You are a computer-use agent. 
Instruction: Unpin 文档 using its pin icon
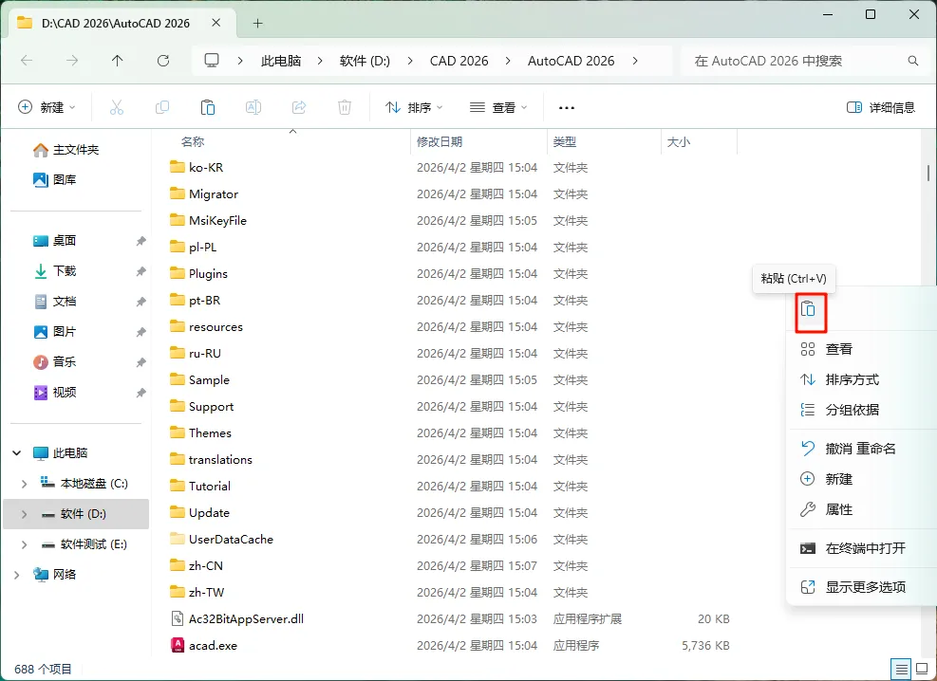click(x=141, y=302)
